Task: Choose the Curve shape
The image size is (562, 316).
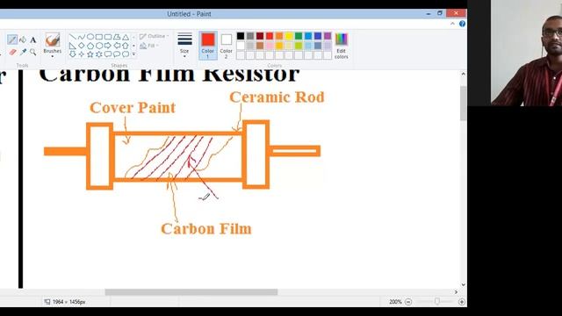Action: [x=82, y=37]
